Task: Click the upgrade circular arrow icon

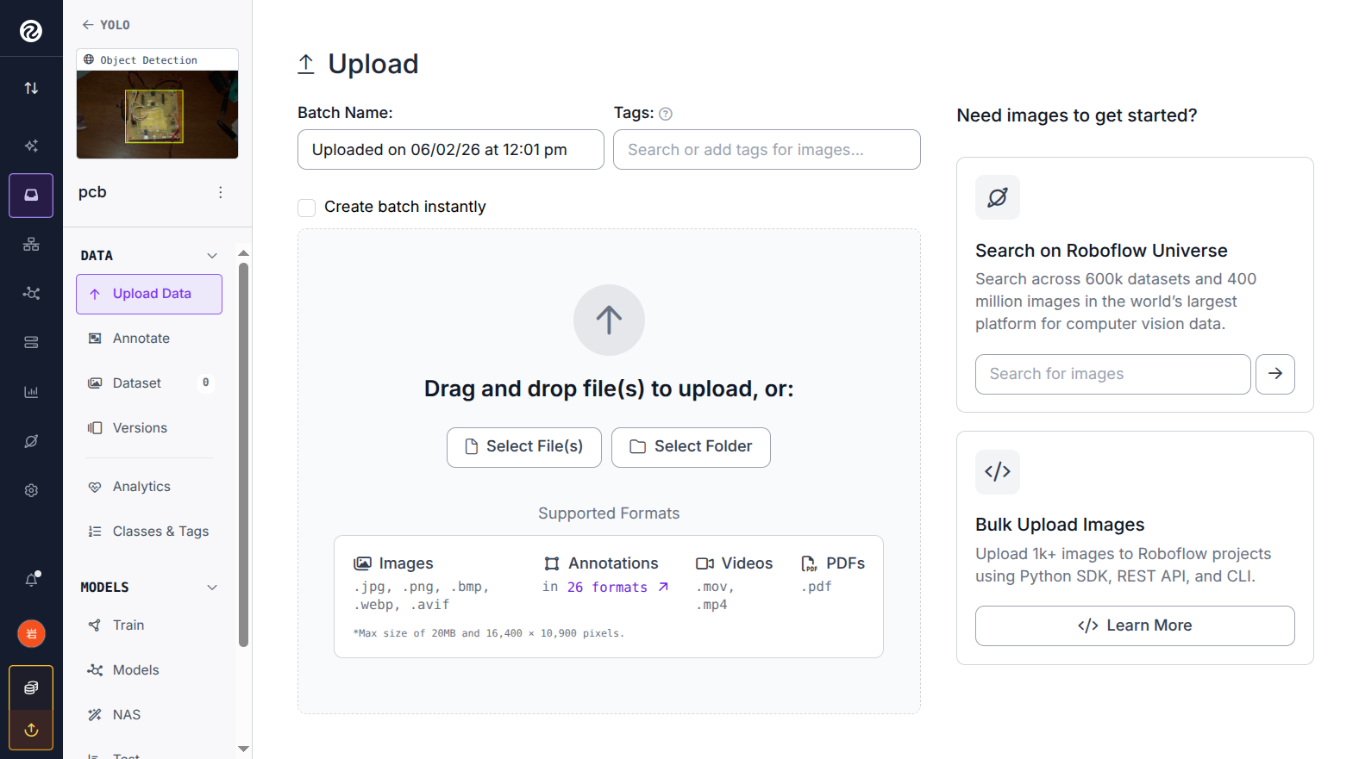Action: 31,730
